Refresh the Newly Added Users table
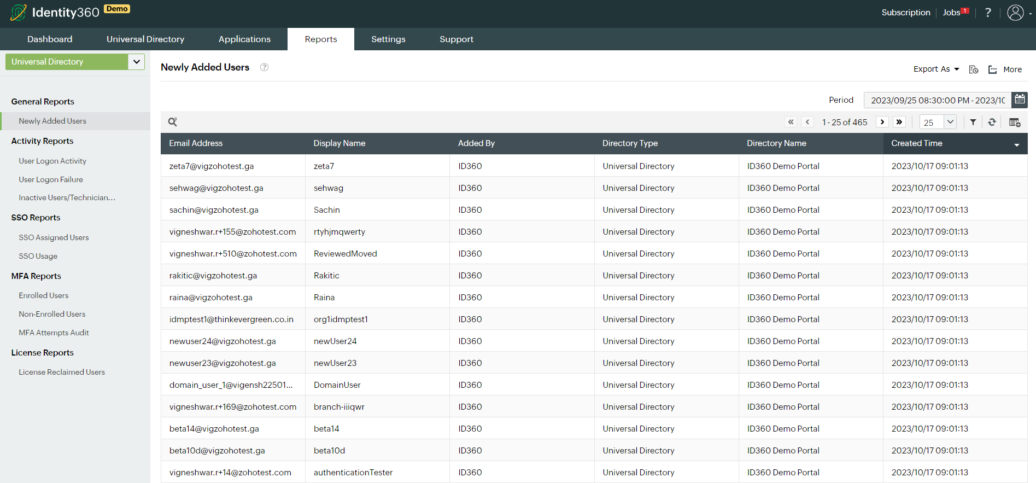The image size is (1036, 483). pos(992,122)
